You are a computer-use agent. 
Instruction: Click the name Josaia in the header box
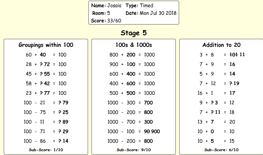tap(114, 6)
